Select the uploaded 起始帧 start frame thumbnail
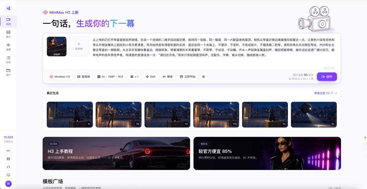Viewport: 367px width, 189px height. tap(57, 46)
